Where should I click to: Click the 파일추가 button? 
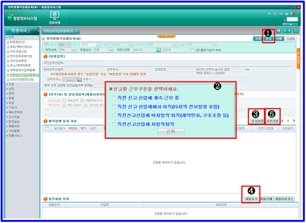252,199
